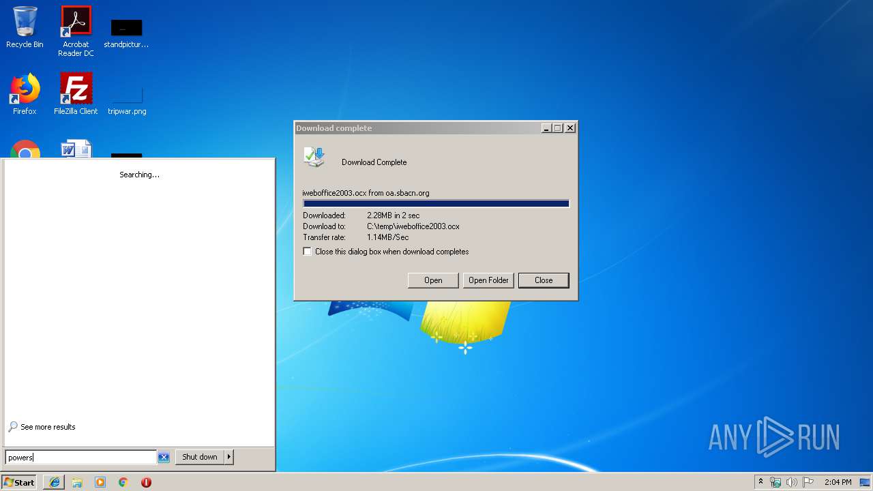The width and height of the screenshot is (873, 491).
Task: Click the Open Folder button
Action: coord(488,280)
